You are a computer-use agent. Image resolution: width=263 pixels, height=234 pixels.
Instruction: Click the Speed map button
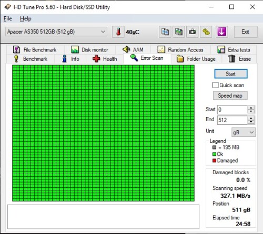pos(230,95)
